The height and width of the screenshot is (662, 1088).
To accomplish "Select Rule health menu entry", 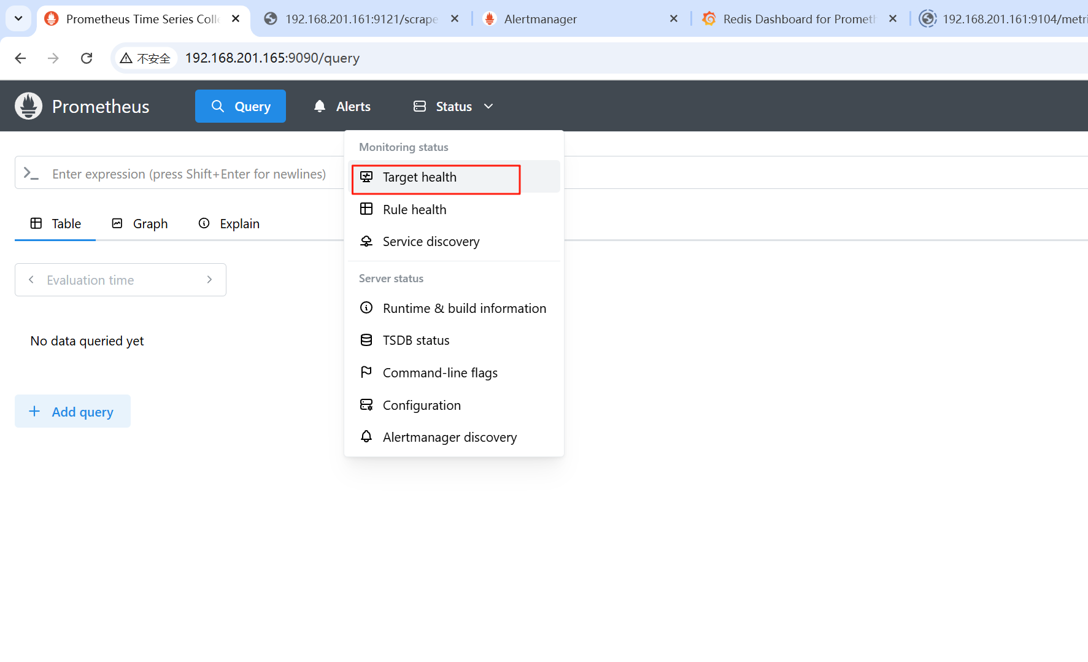I will coord(454,209).
